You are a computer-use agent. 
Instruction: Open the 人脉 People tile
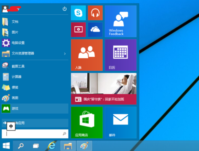[87, 55]
